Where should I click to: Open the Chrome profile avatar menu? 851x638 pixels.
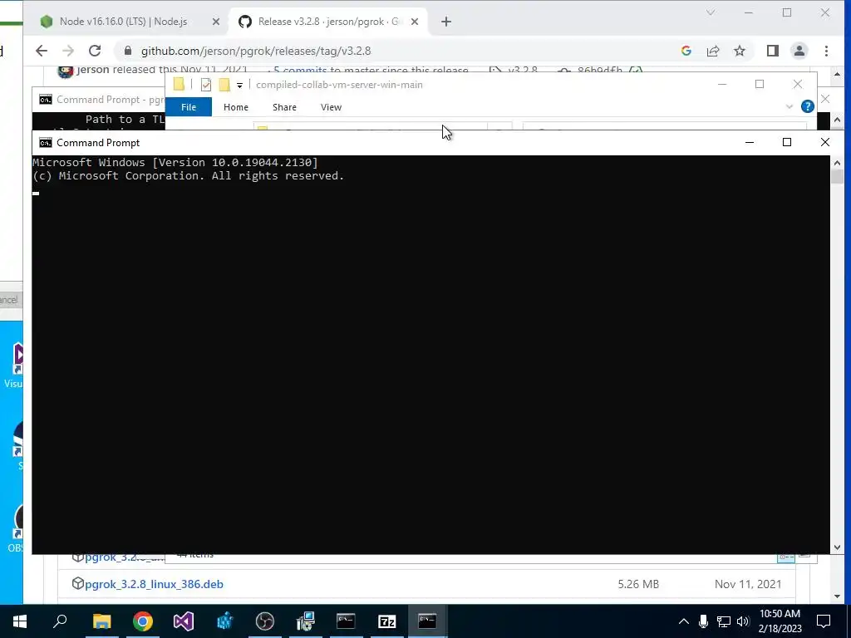click(x=799, y=51)
